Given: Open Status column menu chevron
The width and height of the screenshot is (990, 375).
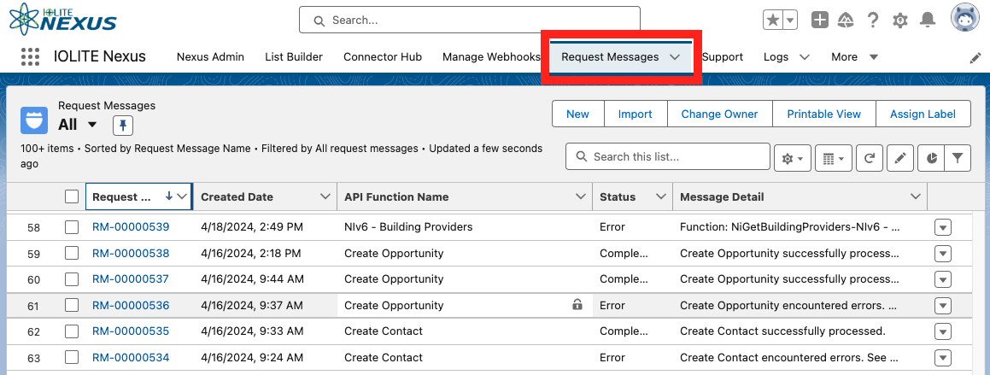Looking at the screenshot, I should [661, 196].
